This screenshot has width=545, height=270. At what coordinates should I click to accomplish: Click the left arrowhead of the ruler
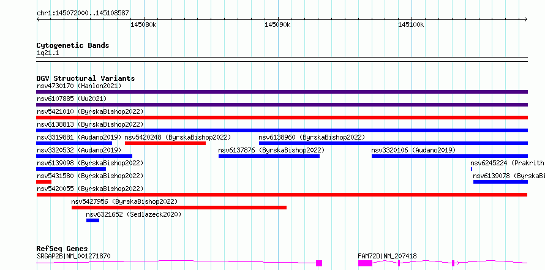click(x=38, y=19)
